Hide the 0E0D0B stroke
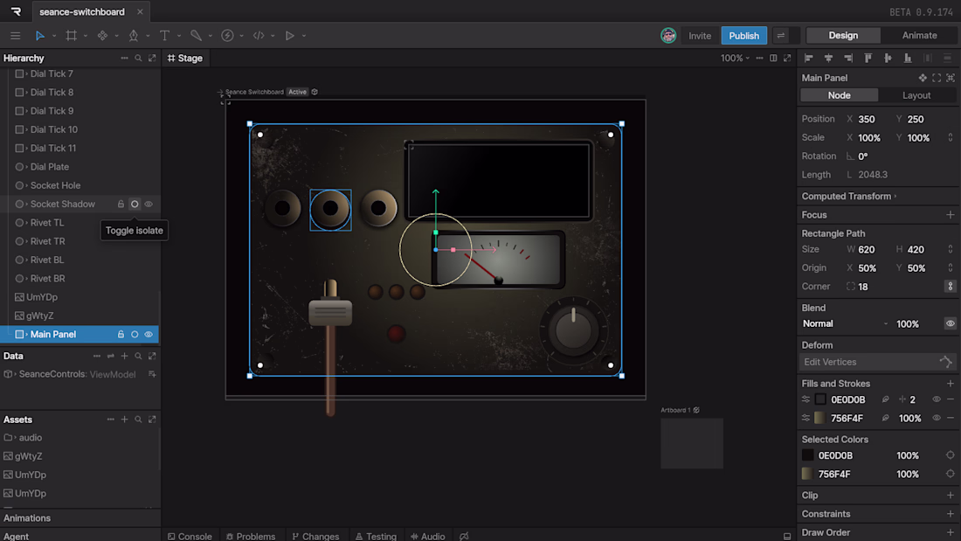 937,400
